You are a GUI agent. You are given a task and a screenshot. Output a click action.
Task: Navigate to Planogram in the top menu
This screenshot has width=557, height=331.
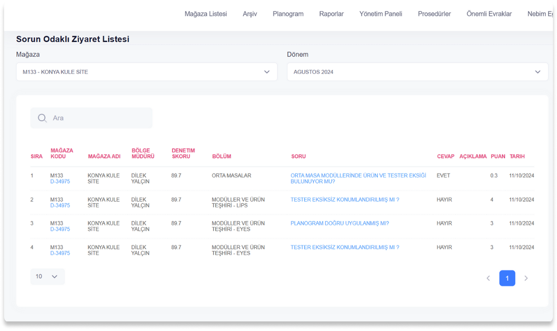(288, 14)
